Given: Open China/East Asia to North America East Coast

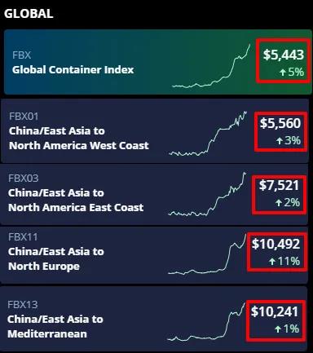Looking at the screenshot, I should point(76,200).
